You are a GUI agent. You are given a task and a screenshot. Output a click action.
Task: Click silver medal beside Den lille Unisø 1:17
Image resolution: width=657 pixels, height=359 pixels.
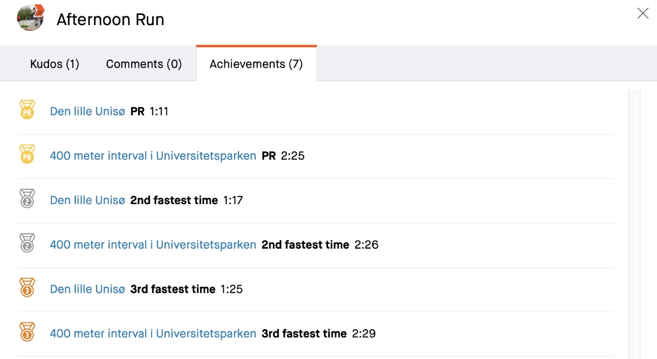tap(27, 199)
